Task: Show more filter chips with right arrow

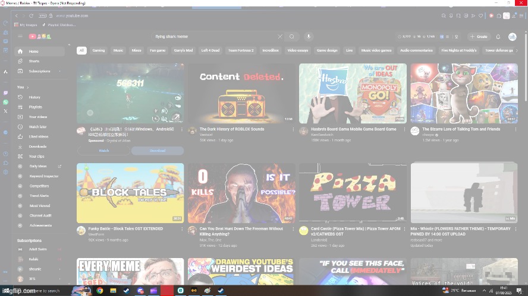Action: pos(517,50)
